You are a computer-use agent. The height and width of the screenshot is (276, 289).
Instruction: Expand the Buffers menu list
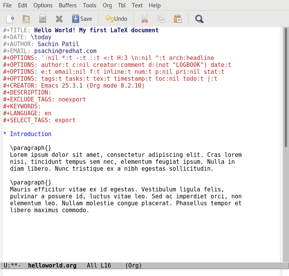coord(68,5)
